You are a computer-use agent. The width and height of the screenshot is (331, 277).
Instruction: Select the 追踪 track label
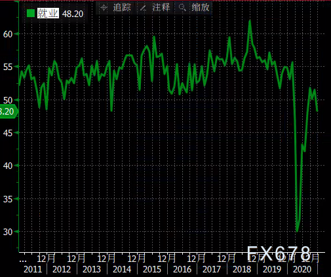[122, 8]
